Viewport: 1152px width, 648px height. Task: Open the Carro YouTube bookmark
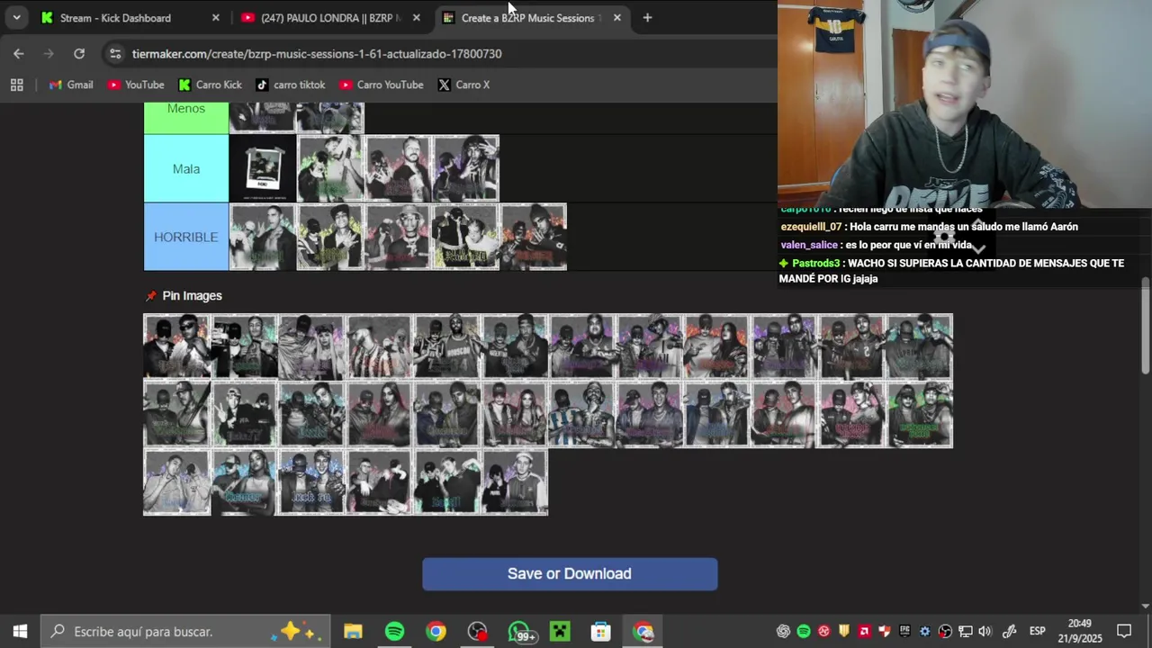point(382,85)
